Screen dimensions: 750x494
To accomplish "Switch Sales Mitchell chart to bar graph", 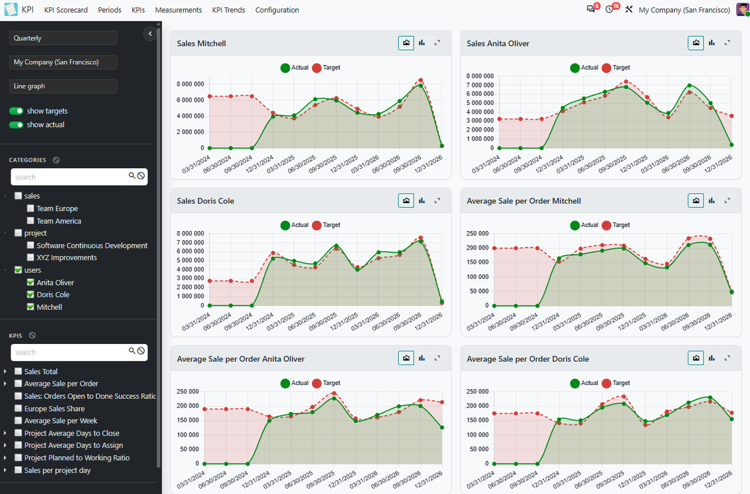I will click(x=422, y=43).
